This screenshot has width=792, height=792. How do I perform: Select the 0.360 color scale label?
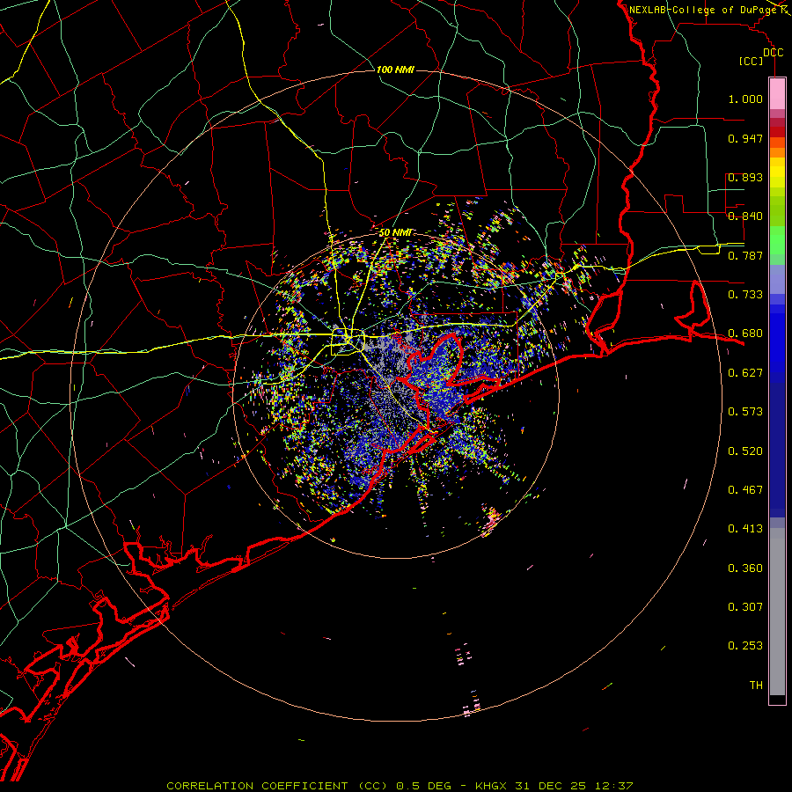click(x=745, y=568)
